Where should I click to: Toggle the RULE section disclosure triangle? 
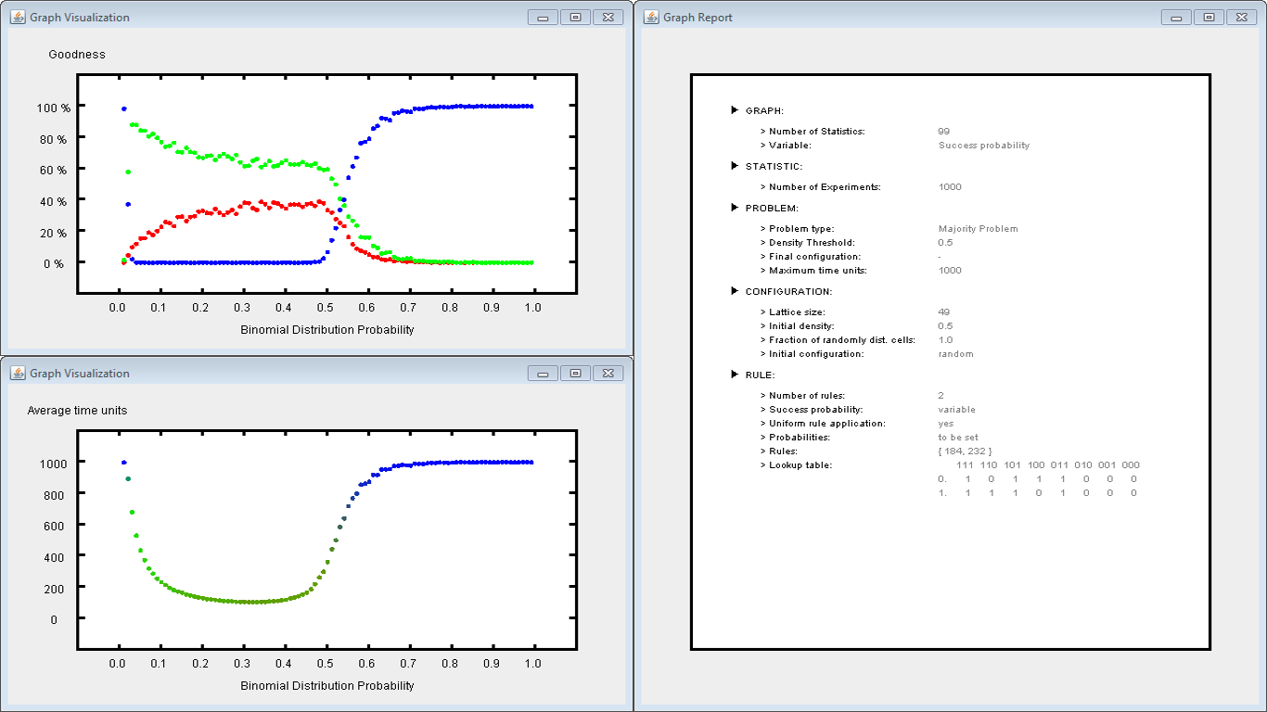click(x=735, y=375)
